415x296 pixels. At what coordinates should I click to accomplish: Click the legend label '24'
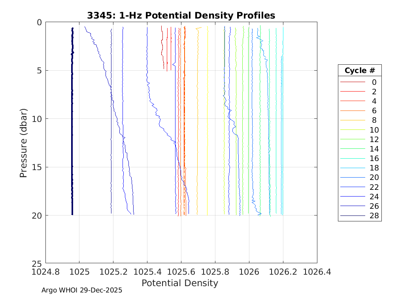pos(374,197)
